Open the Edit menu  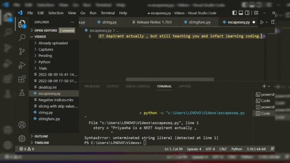click(40, 13)
